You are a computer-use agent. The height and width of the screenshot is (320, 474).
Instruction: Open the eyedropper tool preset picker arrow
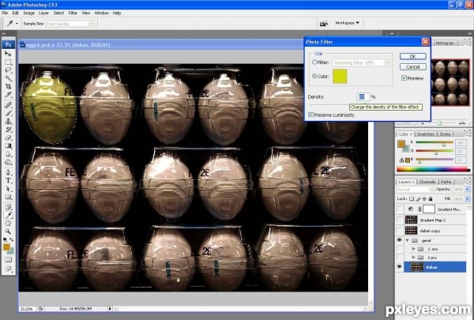point(17,24)
